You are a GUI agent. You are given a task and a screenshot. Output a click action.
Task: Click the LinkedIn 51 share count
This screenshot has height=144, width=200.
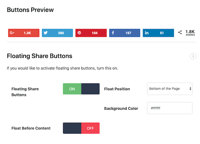(x=162, y=33)
